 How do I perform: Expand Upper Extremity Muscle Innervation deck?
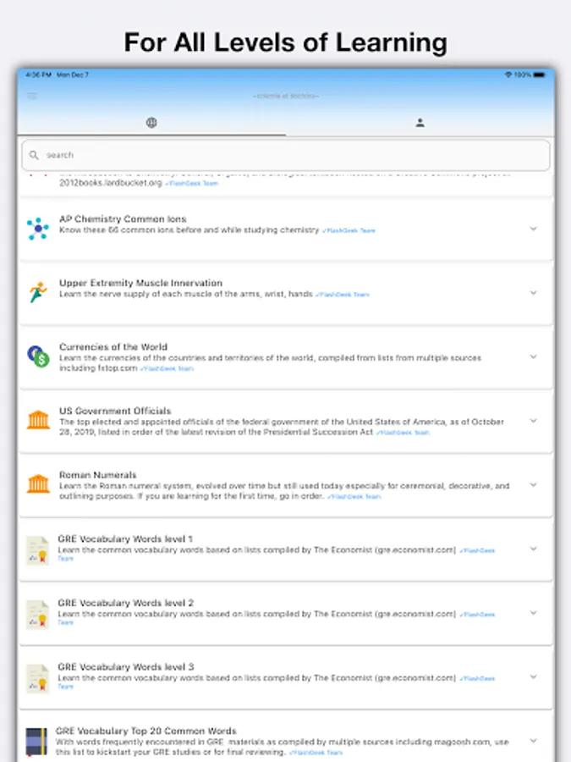[533, 293]
